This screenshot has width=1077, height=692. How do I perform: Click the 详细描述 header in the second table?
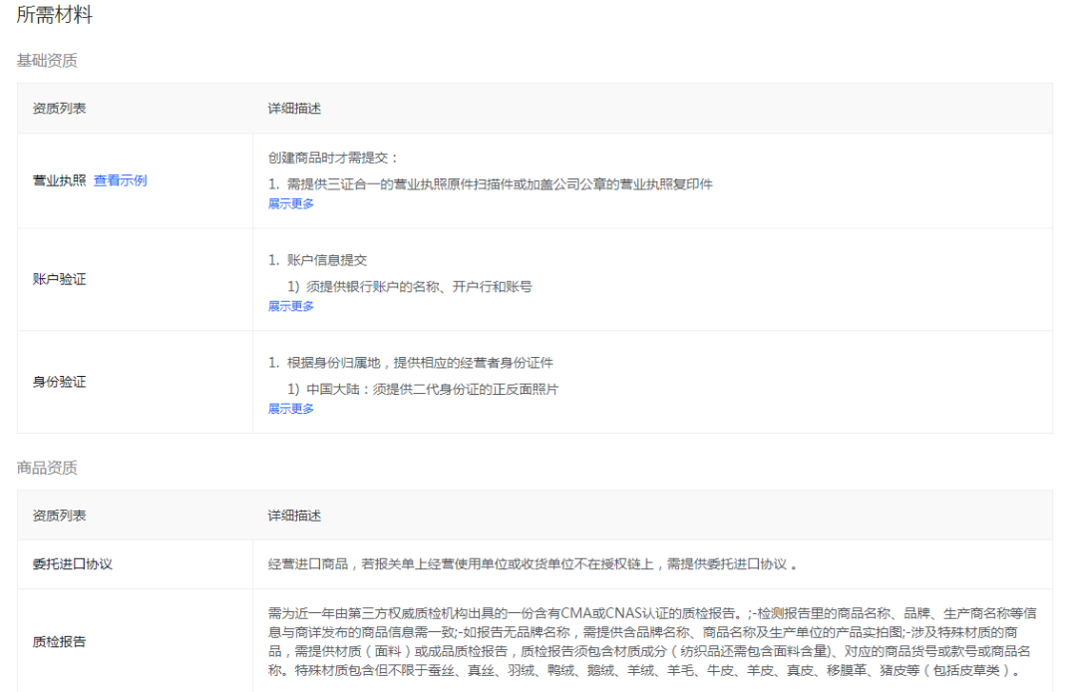pyautogui.click(x=295, y=515)
